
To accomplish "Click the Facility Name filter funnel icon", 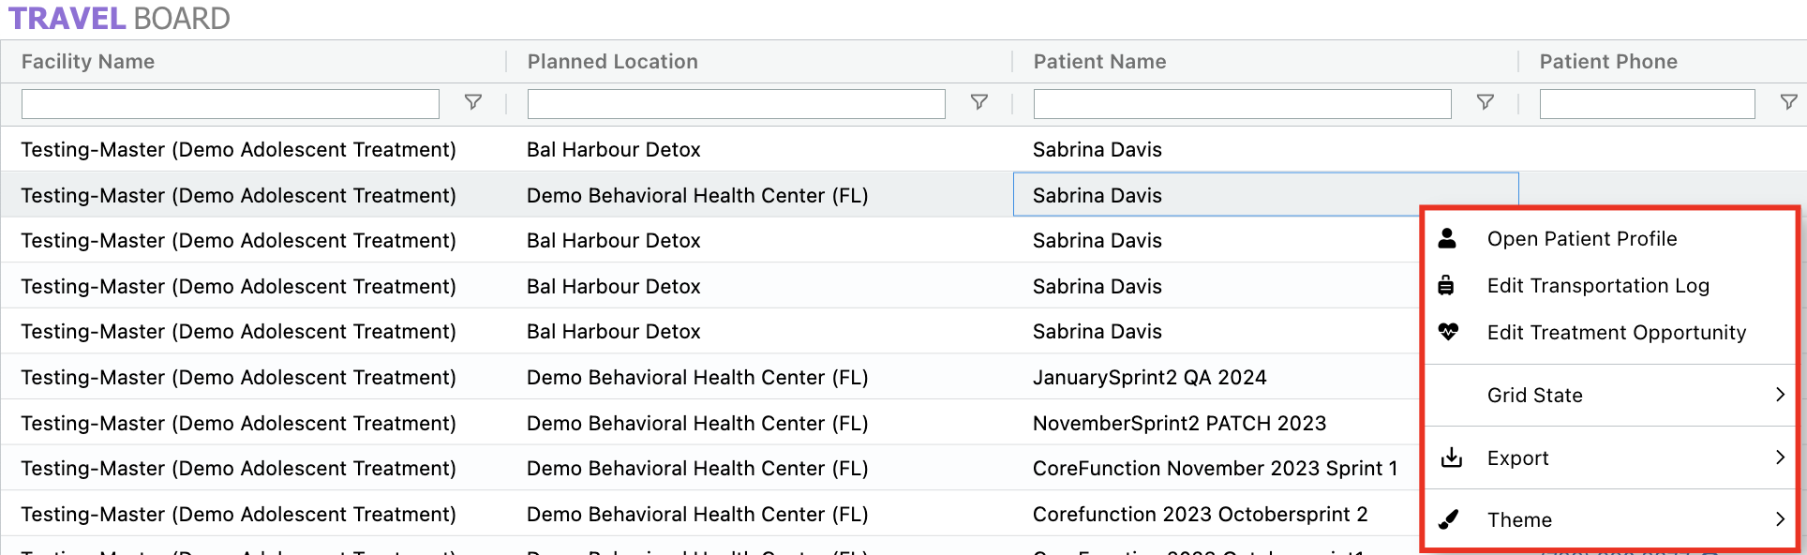I will click(473, 102).
